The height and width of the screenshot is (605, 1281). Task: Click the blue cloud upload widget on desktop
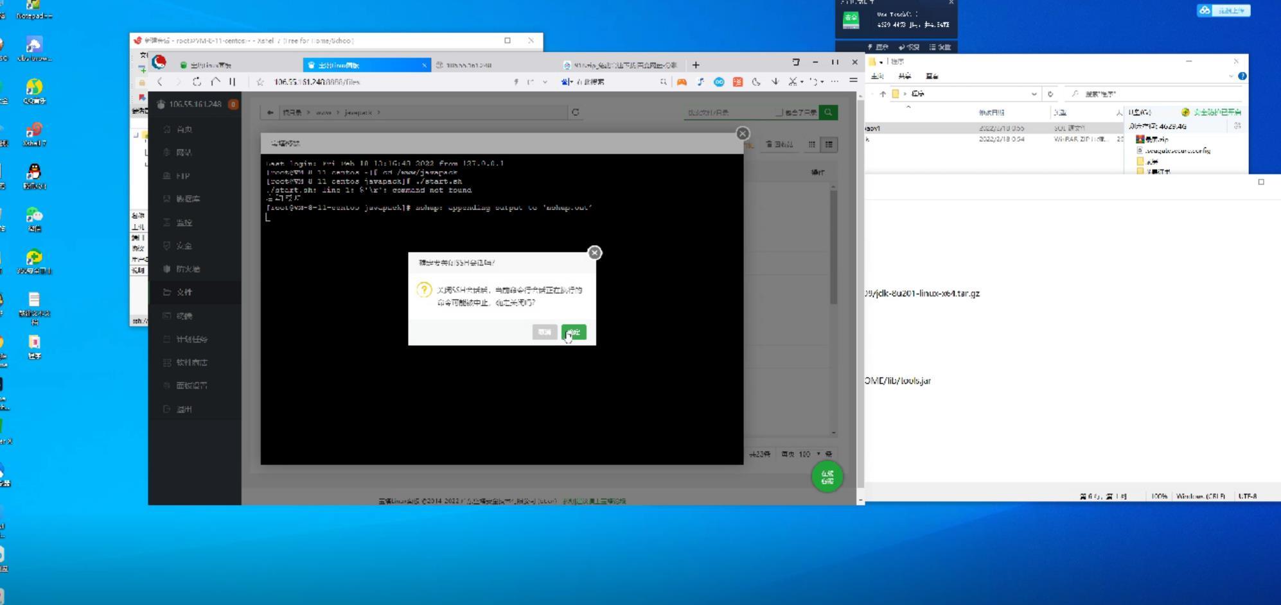[1223, 10]
